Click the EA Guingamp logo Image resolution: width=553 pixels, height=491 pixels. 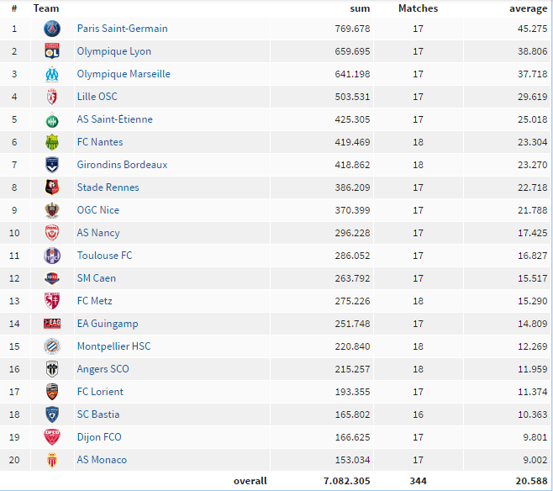(52, 324)
